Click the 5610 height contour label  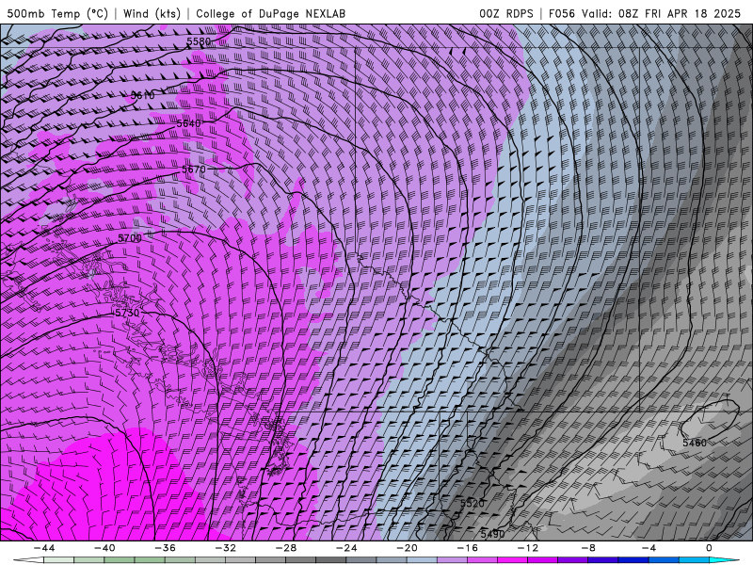[143, 96]
